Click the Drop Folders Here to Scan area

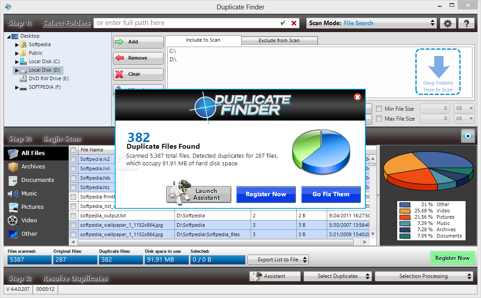pos(438,72)
